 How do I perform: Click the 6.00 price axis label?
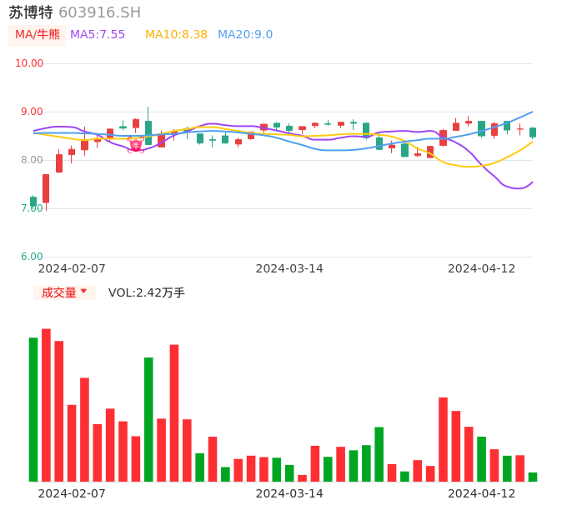(x=32, y=257)
